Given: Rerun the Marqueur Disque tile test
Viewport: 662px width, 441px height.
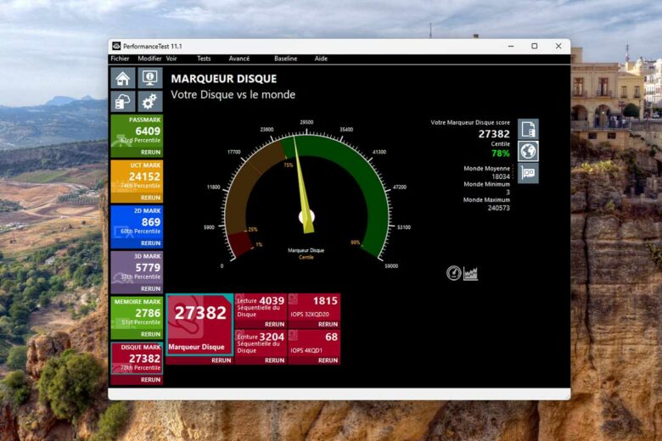Looking at the screenshot, I should tap(222, 360).
